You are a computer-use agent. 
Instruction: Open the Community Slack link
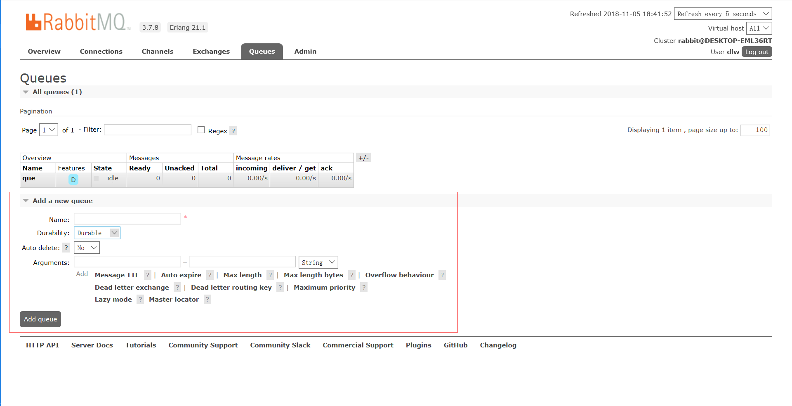coord(280,345)
